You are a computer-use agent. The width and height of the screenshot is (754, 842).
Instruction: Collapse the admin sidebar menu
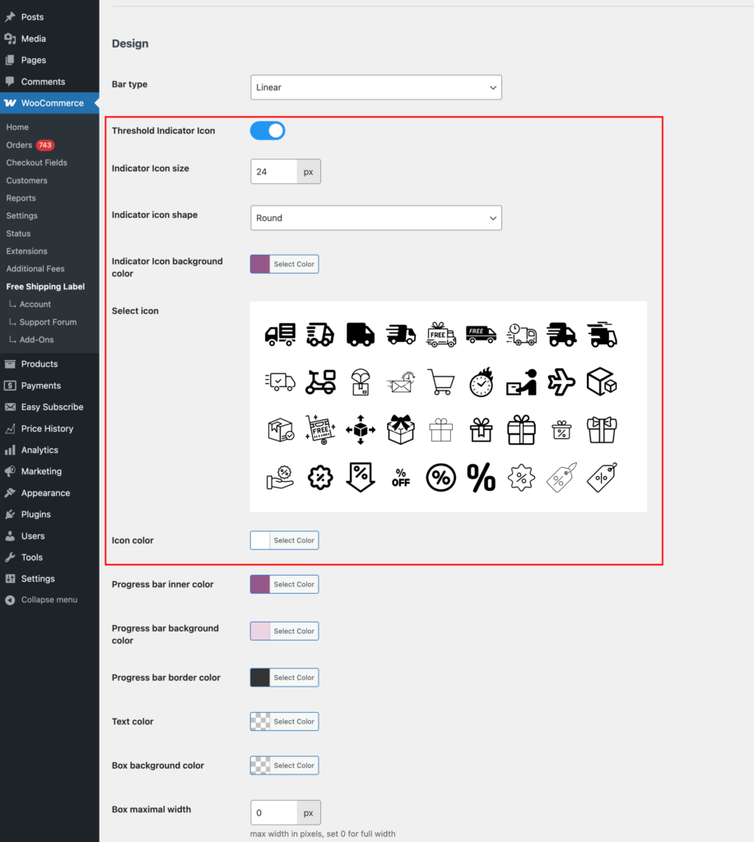tap(49, 600)
